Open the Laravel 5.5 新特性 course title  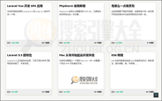[x=19, y=55]
